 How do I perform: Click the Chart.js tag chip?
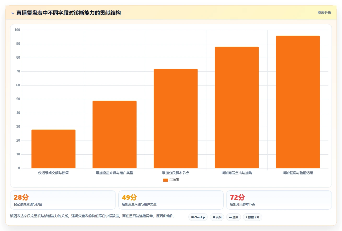click(198, 217)
